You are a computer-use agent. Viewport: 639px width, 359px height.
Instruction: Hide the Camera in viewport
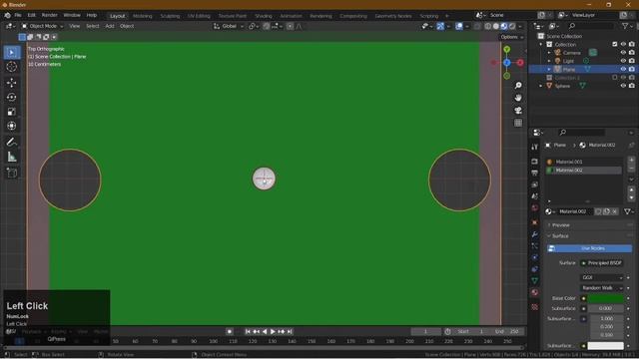coord(623,53)
